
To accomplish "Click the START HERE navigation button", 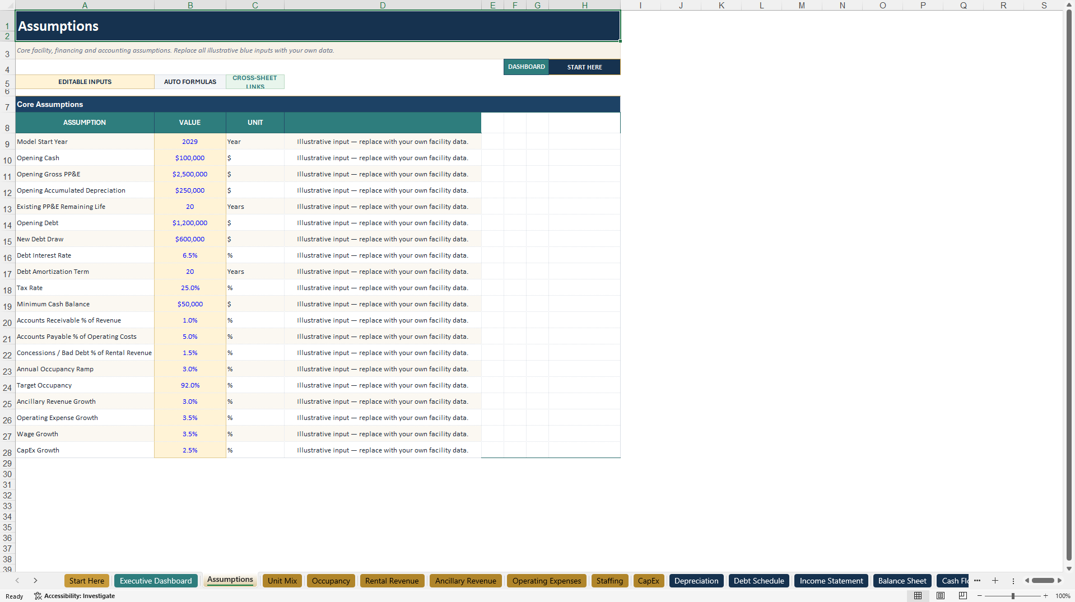I will pos(584,67).
